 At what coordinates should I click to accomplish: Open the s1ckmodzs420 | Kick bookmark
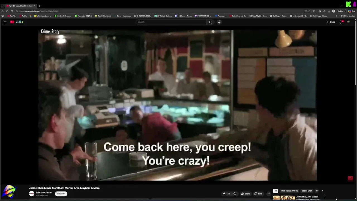click(x=83, y=16)
